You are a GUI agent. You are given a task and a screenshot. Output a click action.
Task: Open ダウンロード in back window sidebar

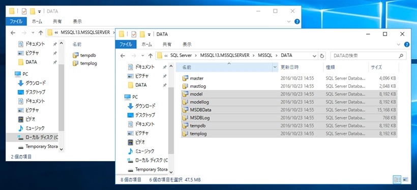point(32,83)
